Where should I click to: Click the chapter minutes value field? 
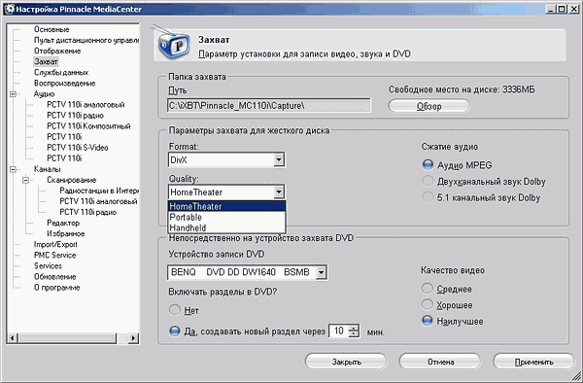point(339,331)
